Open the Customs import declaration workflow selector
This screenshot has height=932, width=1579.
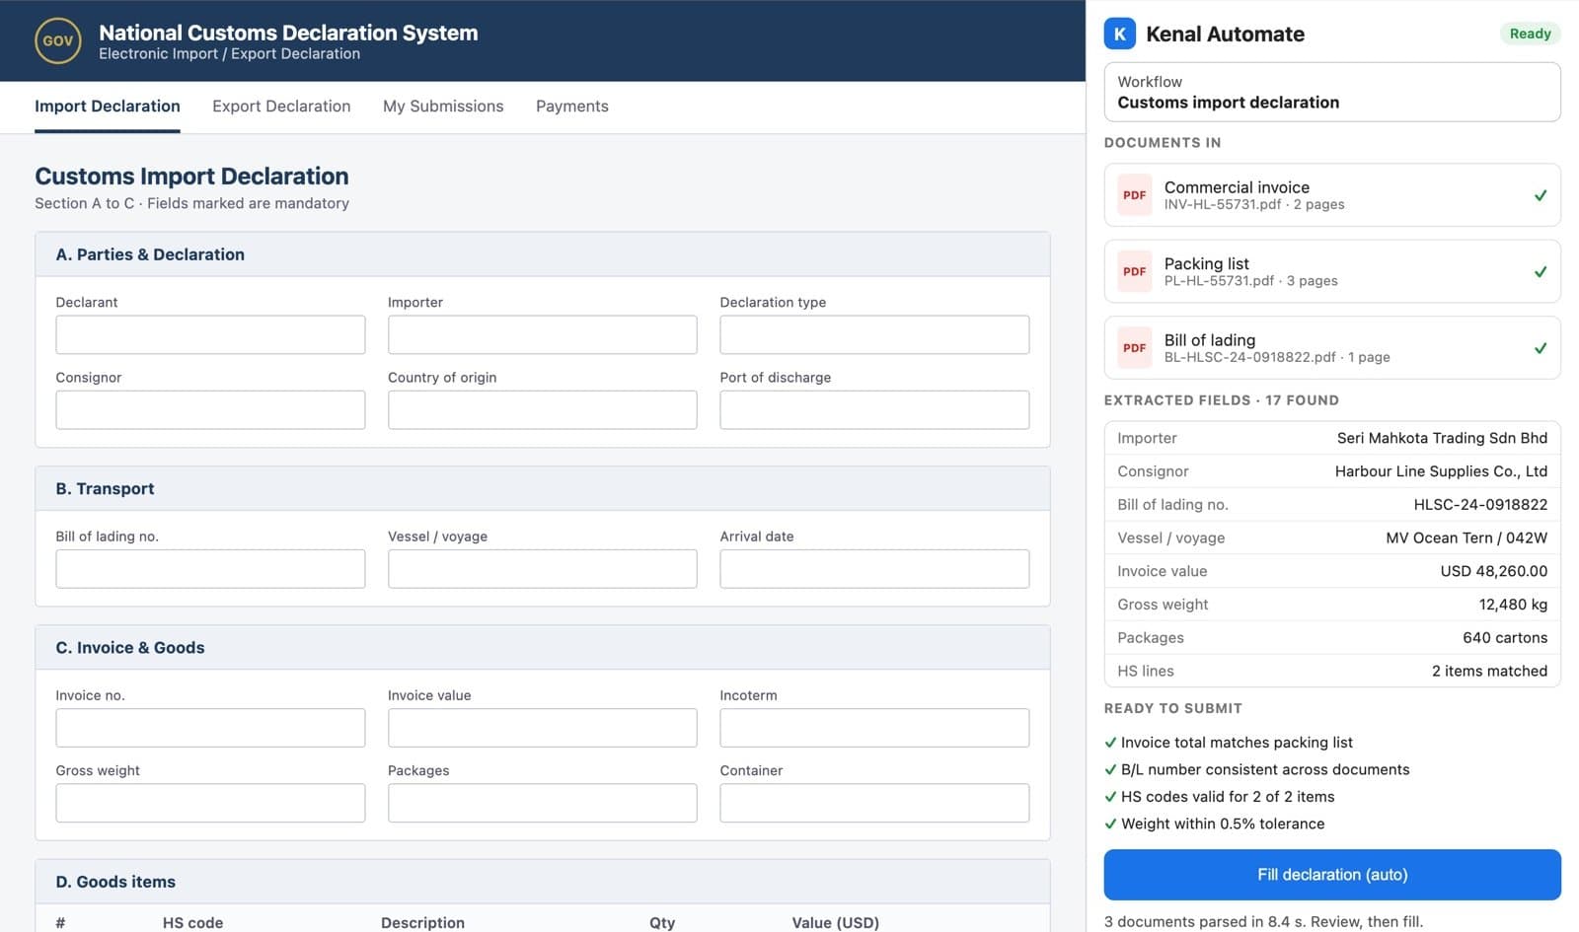[1332, 92]
